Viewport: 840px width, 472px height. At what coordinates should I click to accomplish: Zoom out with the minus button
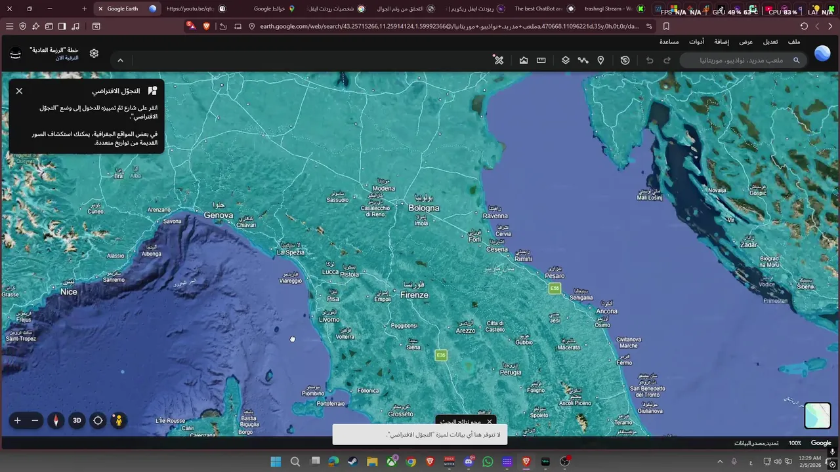click(x=35, y=420)
